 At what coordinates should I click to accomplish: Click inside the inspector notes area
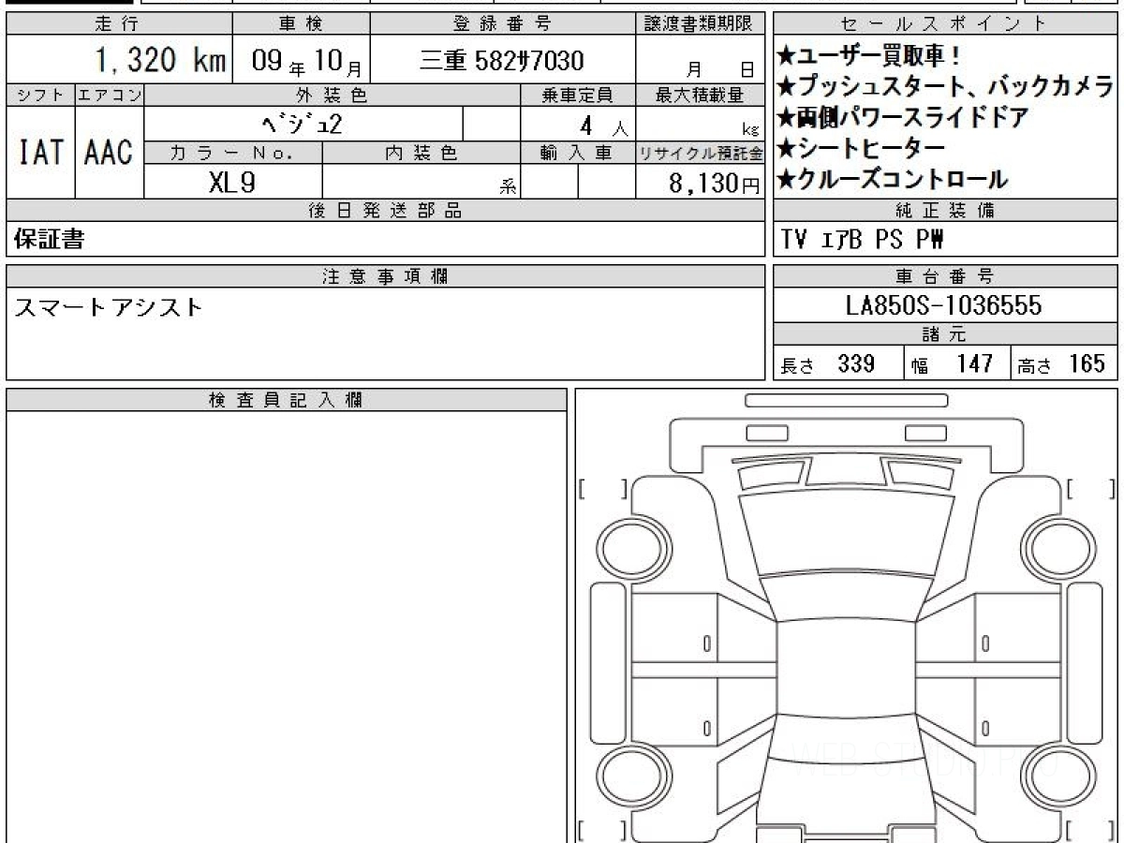[x=286, y=627]
